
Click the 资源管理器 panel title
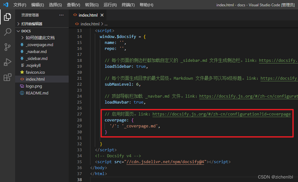click(30, 15)
